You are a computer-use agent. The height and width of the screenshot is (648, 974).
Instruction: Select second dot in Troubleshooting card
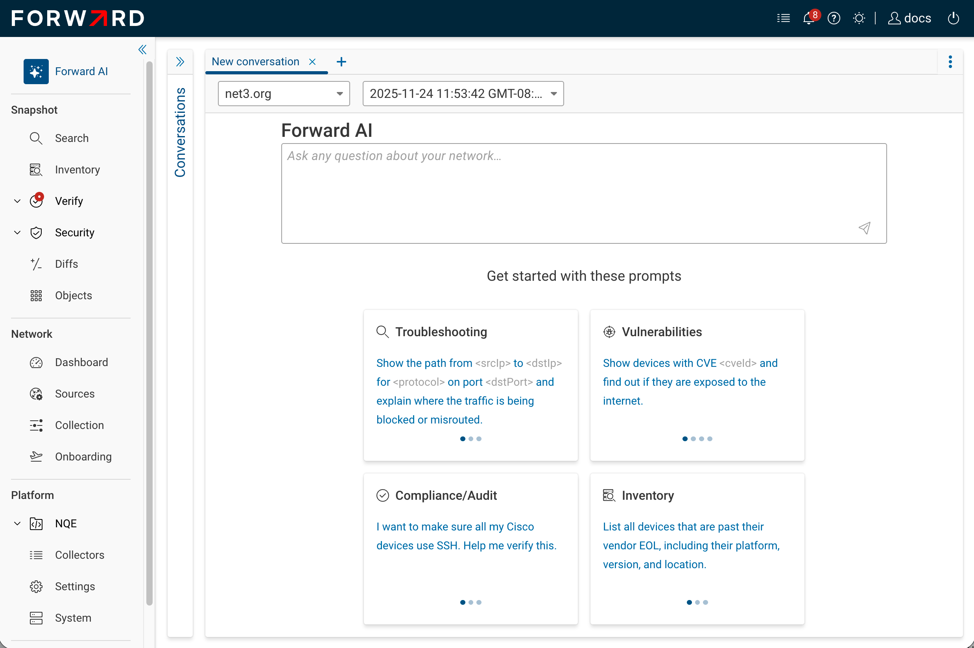pyautogui.click(x=471, y=439)
